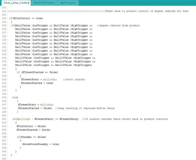Click BTinControl = false on line 253
This screenshot has height=160, width=196.
[x=31, y=126]
